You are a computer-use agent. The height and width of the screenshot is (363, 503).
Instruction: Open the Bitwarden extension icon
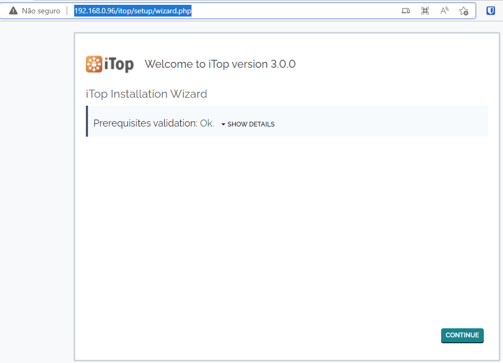point(491,11)
